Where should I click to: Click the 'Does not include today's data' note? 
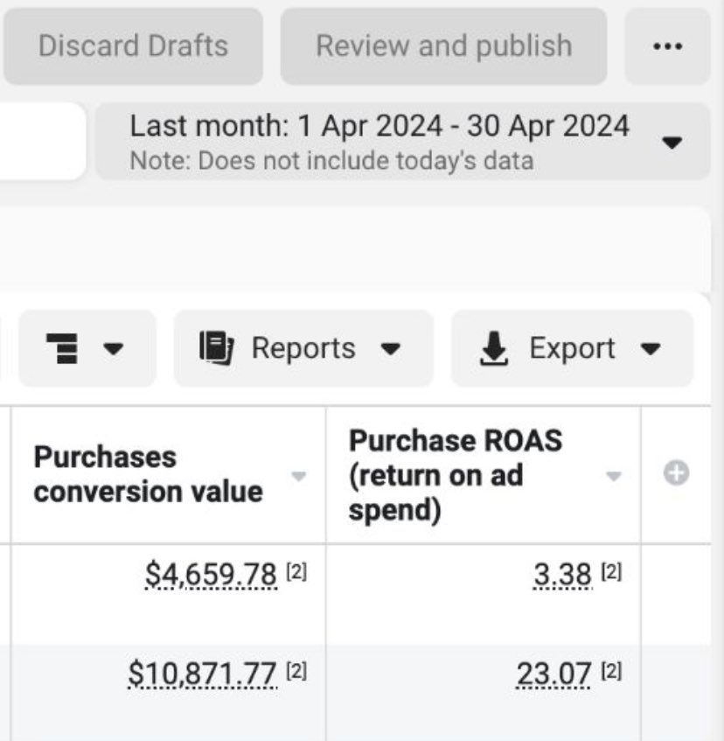(x=331, y=161)
